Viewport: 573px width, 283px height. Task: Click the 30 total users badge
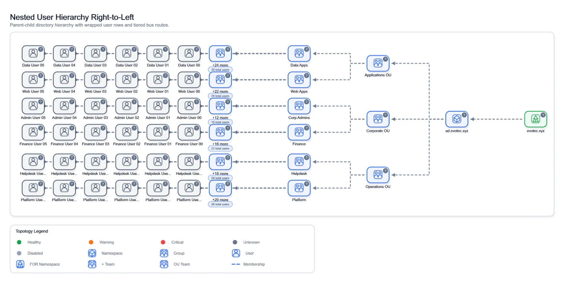point(220,70)
